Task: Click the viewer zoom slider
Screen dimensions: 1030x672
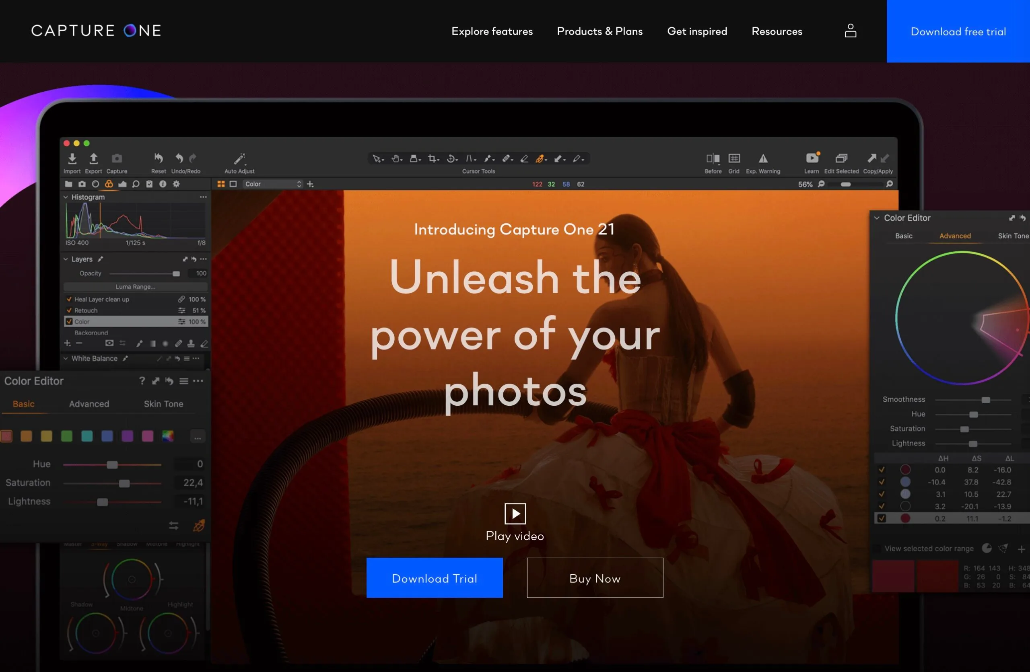Action: 855,184
